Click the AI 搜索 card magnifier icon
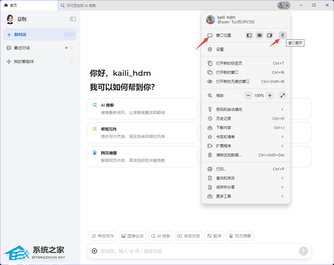The height and width of the screenshot is (265, 334). [x=95, y=105]
